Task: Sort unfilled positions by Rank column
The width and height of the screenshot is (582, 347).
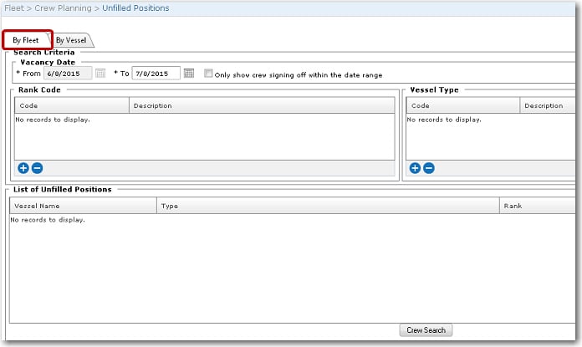Action: 513,206
